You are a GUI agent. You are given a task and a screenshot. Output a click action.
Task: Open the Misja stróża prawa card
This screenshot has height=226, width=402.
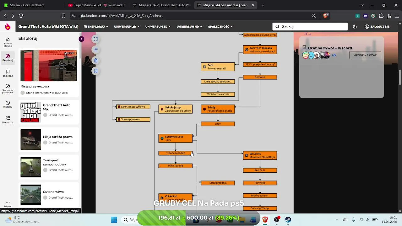[x=49, y=140]
